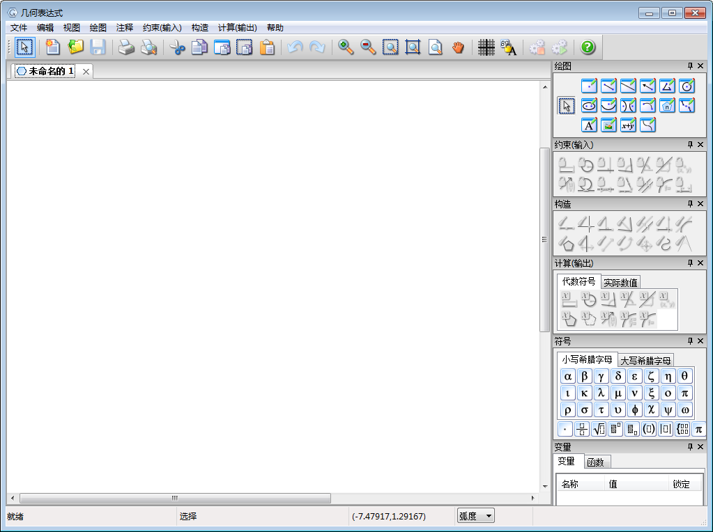
Task: Click the zoom out magnifier icon
Action: point(368,47)
